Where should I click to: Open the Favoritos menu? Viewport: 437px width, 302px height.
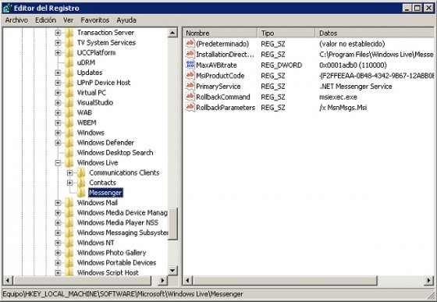pyautogui.click(x=95, y=20)
